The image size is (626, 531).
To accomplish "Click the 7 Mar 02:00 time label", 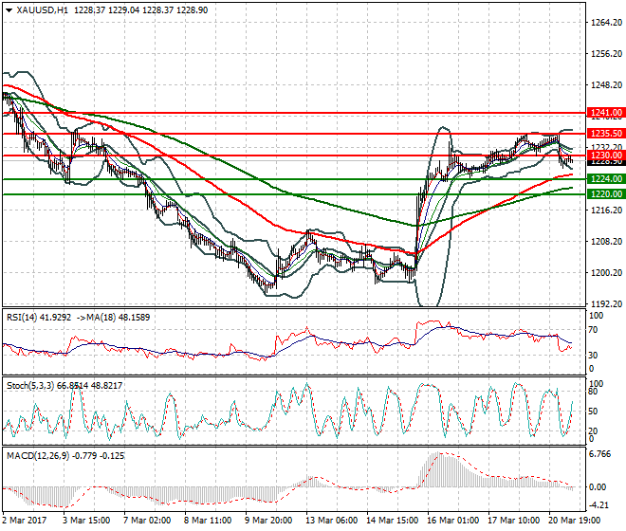I will point(147,521).
